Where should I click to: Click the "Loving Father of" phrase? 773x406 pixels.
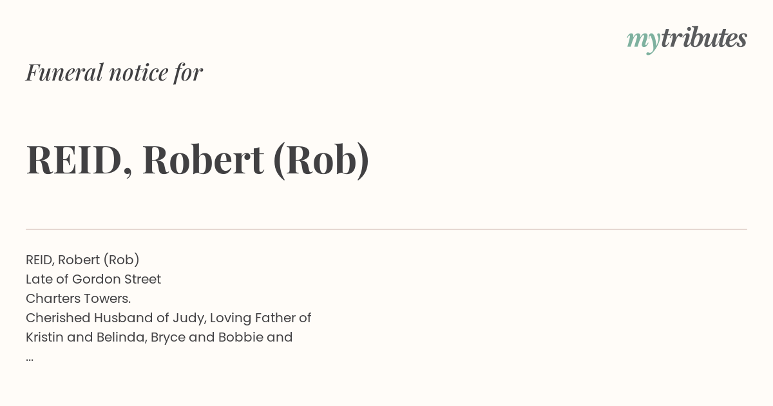(x=261, y=318)
